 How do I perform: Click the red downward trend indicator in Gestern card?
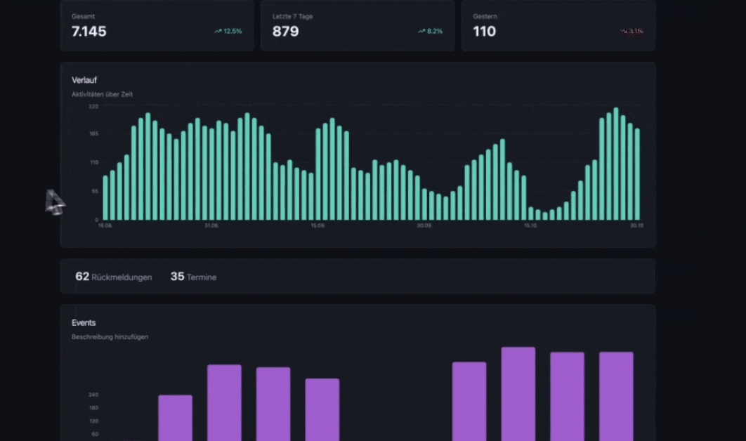(x=632, y=32)
